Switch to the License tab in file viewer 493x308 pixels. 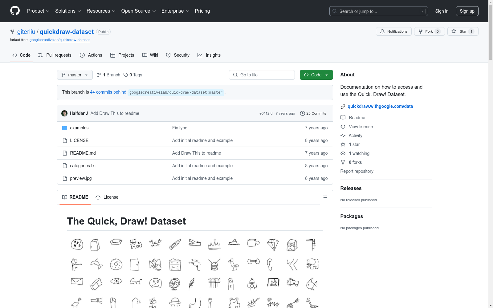coord(107,197)
